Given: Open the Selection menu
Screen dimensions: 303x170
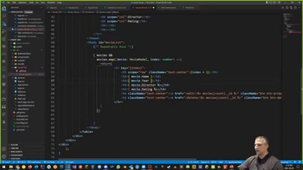Looking at the screenshot, I should (x=22, y=2).
